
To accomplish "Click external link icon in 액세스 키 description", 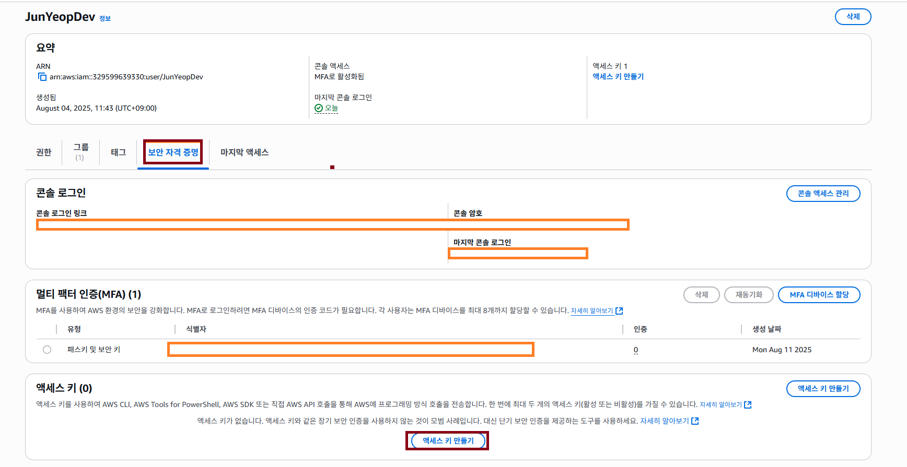I will tap(748, 405).
